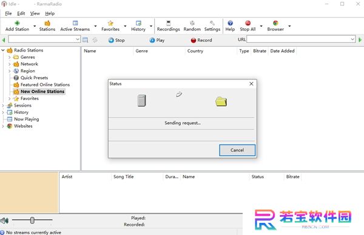The height and width of the screenshot is (235, 364).
Task: Open the URL combo box dropdown
Action: click(352, 39)
